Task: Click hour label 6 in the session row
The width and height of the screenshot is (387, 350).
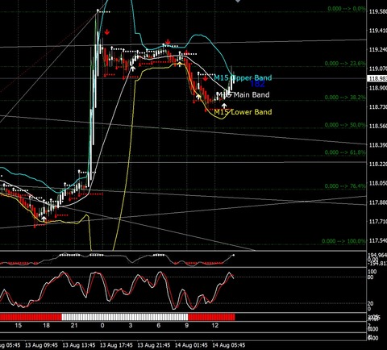Action: click(x=159, y=326)
